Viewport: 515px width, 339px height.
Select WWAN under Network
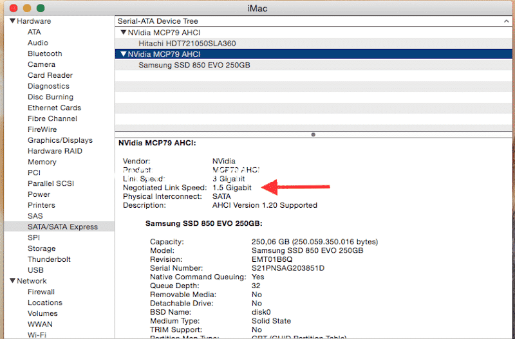click(40, 324)
